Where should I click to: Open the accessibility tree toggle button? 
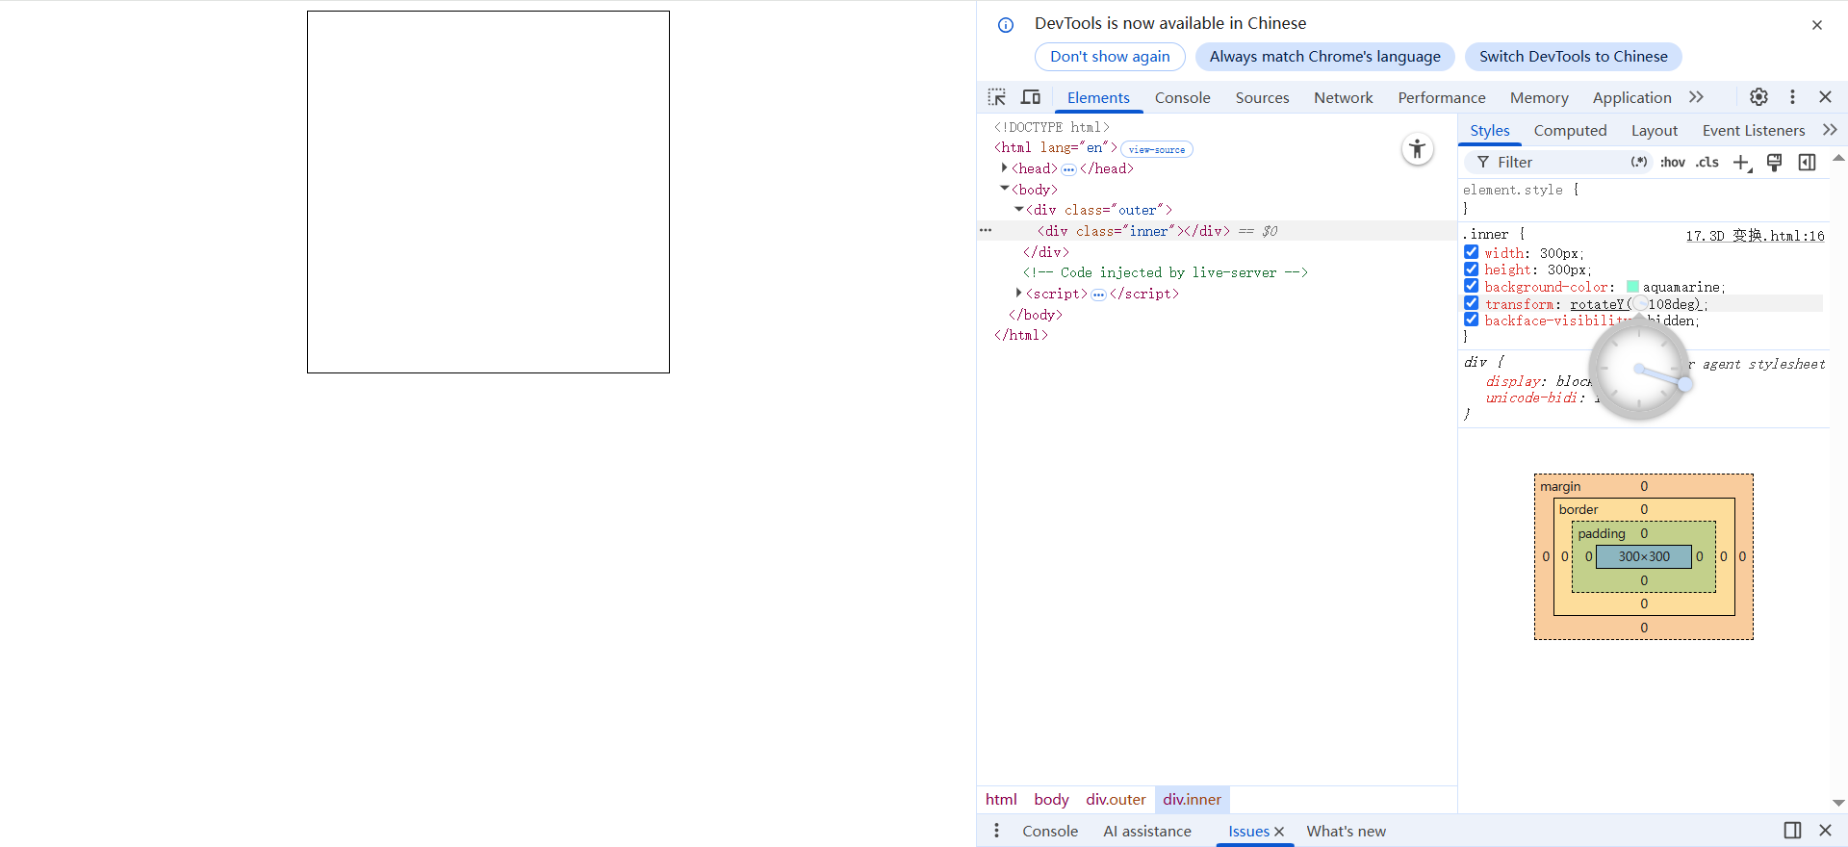[1417, 149]
